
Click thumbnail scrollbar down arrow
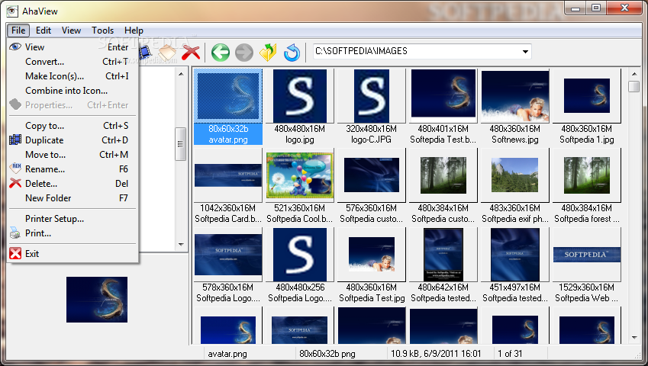pyautogui.click(x=634, y=338)
